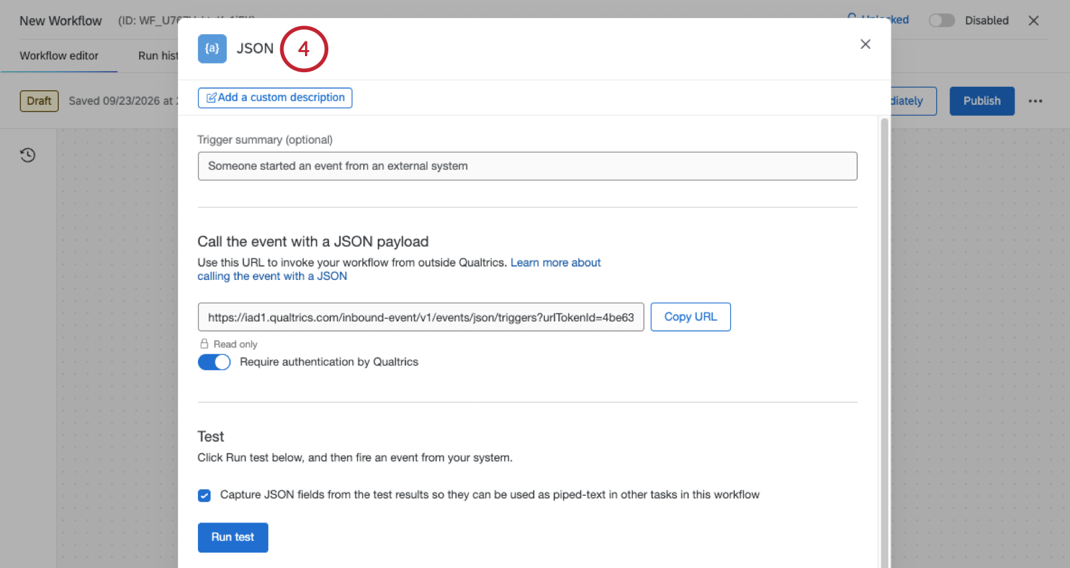1070x568 pixels.
Task: Toggle the workflow Disabled switch
Action: (x=942, y=21)
